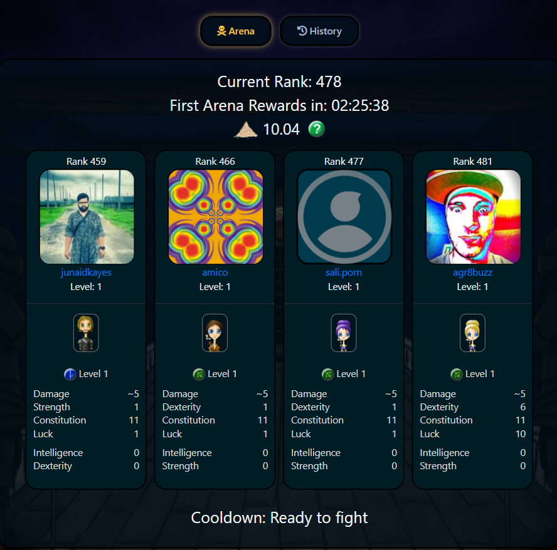Click the blue class icon beside Level 1
Viewport: 557px width, 550px height.
click(x=70, y=375)
